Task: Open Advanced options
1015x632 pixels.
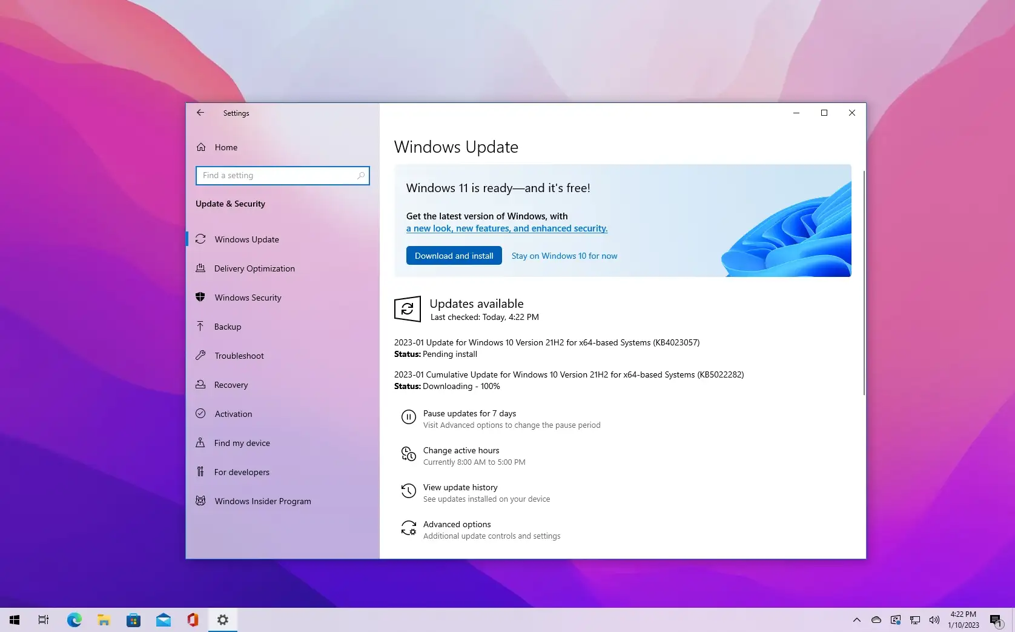Action: point(457,524)
